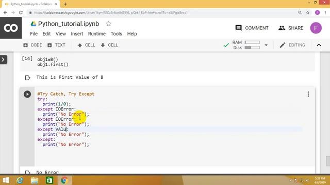Click the 'print(1/0);' code line

point(57,104)
